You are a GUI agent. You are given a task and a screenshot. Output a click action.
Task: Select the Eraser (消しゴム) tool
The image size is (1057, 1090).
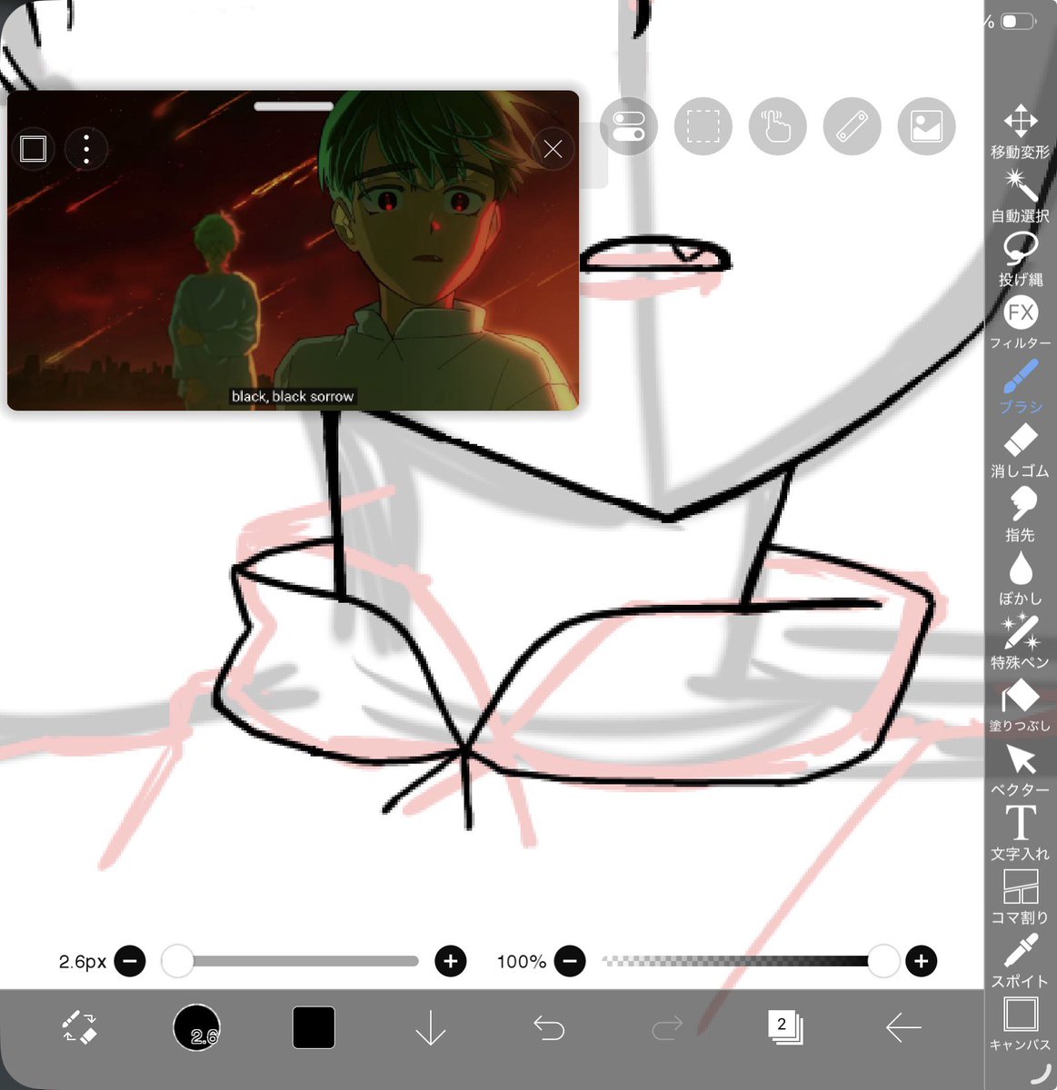[x=1020, y=451]
